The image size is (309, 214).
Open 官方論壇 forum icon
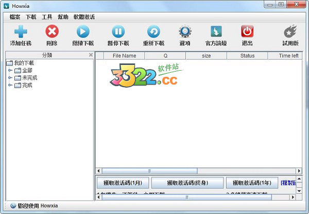coord(216,31)
